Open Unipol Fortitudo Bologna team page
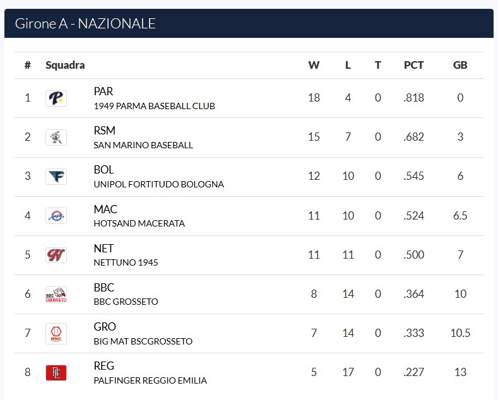The width and height of the screenshot is (498, 400). [x=158, y=184]
